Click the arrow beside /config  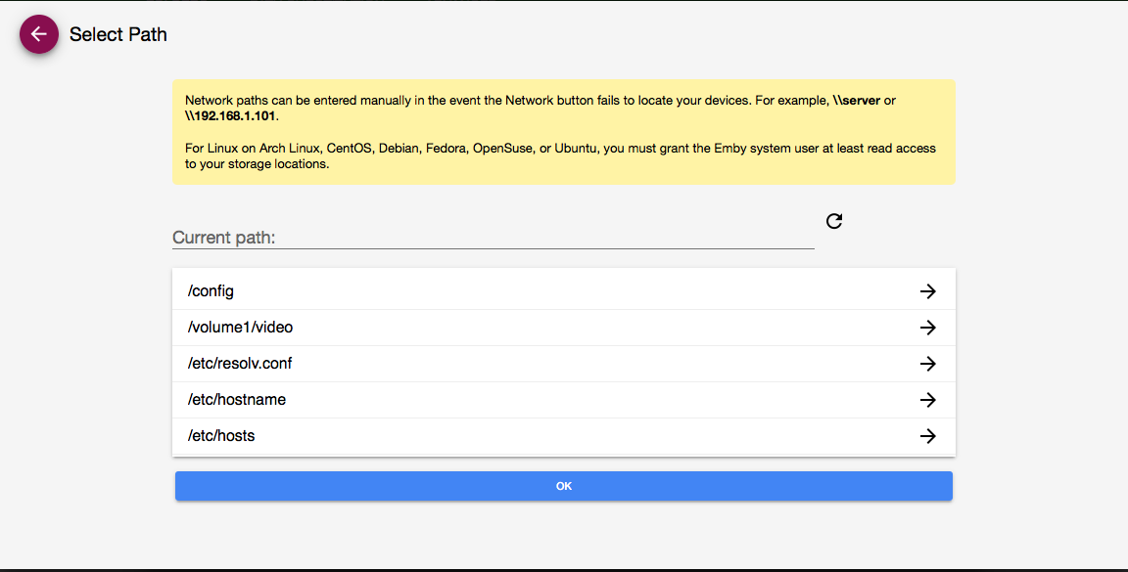pos(927,291)
